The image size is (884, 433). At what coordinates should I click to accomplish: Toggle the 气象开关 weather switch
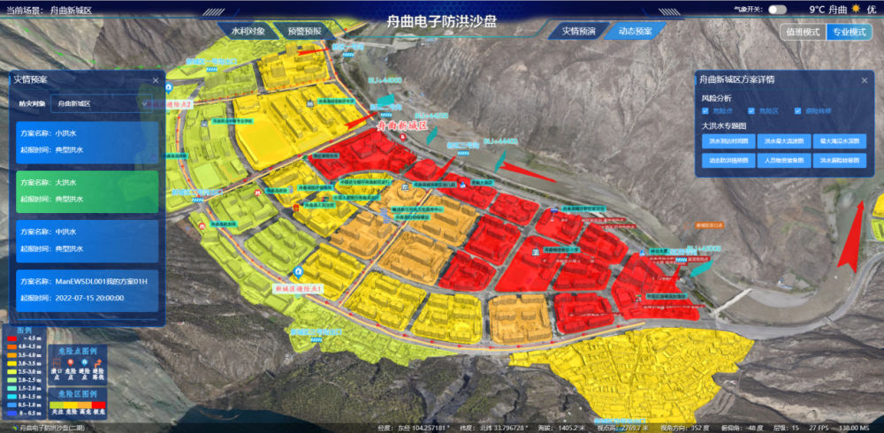coord(777,9)
